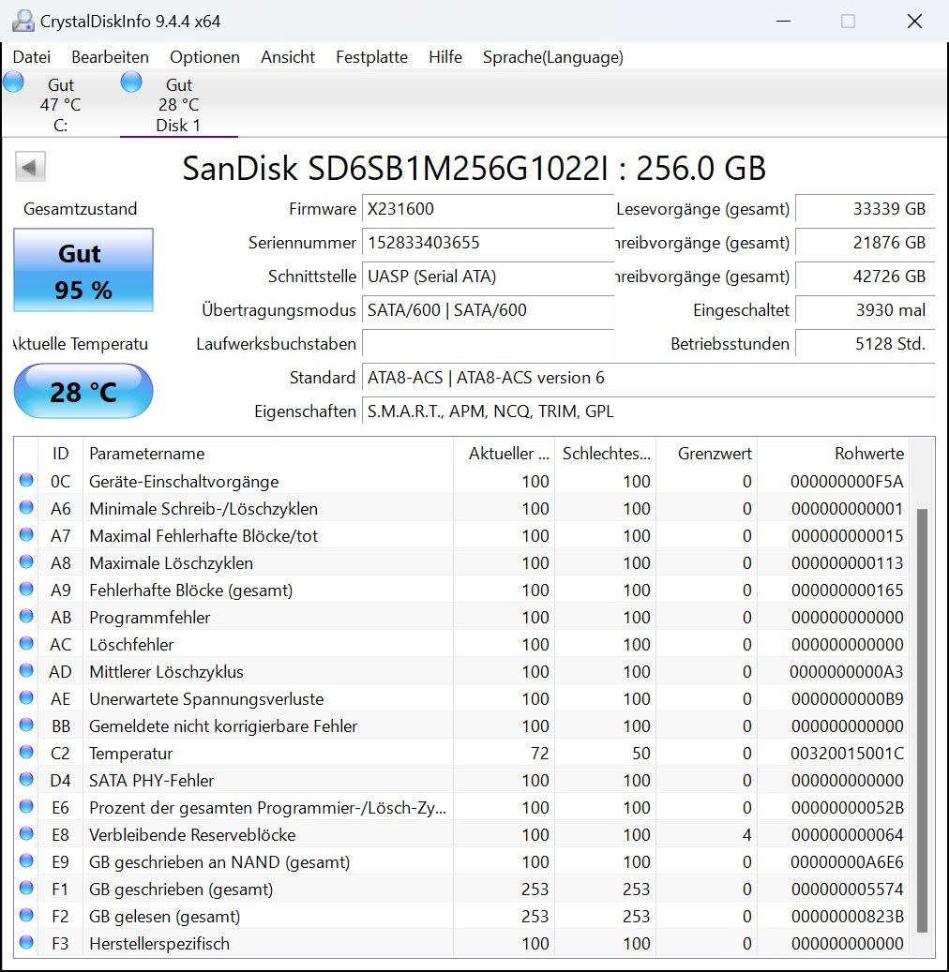Click the status dot for row E6
The width and height of the screenshot is (949, 972).
coord(26,806)
